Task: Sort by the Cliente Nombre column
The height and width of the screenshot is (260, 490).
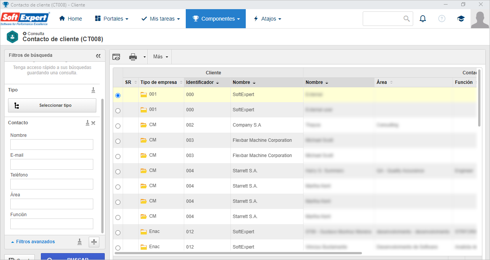Action: click(x=267, y=82)
